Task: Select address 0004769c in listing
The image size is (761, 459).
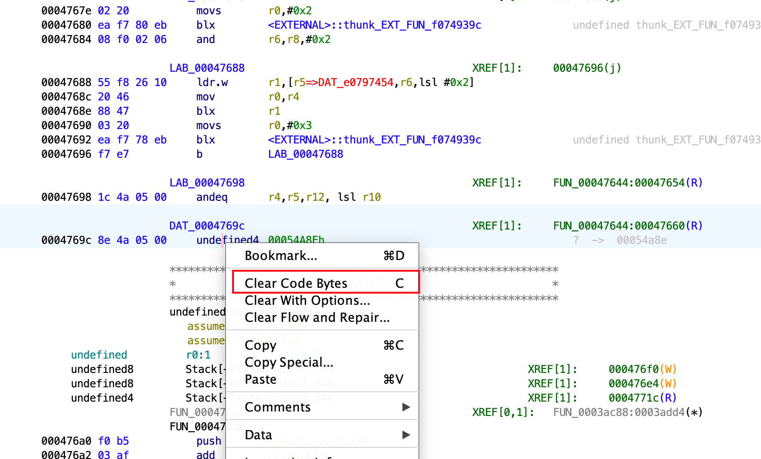Action: pos(66,240)
